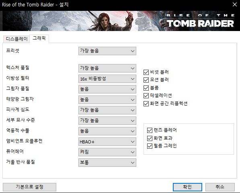
Task: Click the 앰비언트 오클루전 label
Action: click(24, 141)
